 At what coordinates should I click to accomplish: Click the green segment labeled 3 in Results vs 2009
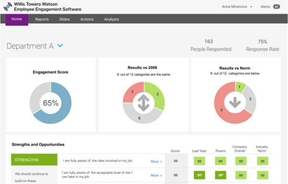coord(157,94)
